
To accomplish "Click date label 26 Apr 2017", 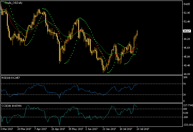I will point(58,129).
